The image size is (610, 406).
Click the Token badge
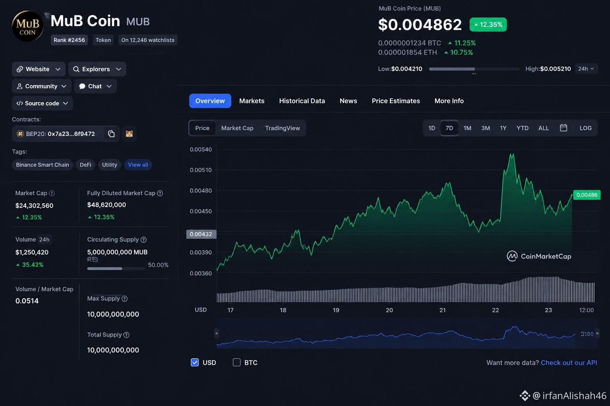point(103,40)
